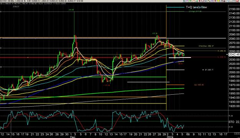The image size is (240, 138).
Task: Select the diagonal line drawing tool icon
Action: tap(209, 1)
